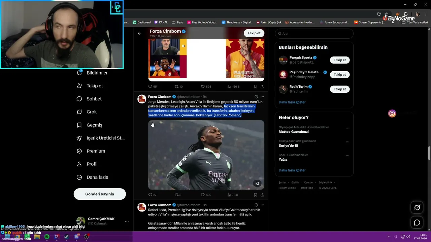Open the Fatih Terim profile name

click(x=298, y=87)
